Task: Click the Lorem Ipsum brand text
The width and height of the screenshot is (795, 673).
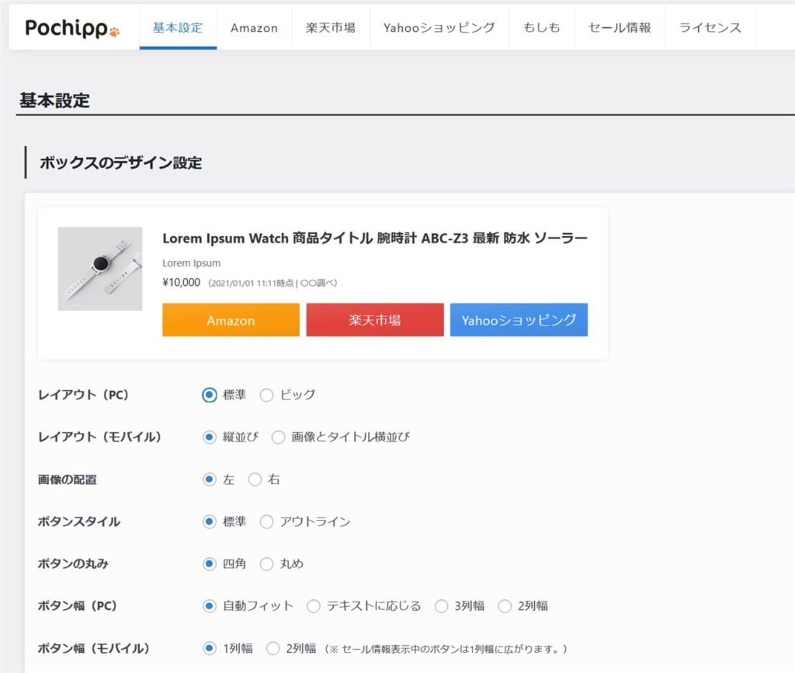Action: point(191,263)
